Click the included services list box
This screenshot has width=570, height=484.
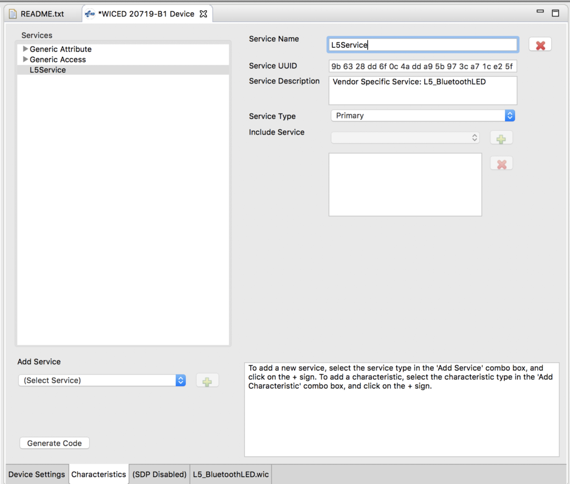[405, 185]
